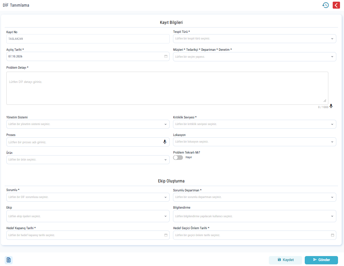Click the document attachment icon
Viewport: 344px width, 266px height.
(x=9, y=260)
